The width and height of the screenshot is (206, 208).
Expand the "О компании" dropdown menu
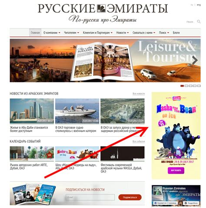pos(52,33)
